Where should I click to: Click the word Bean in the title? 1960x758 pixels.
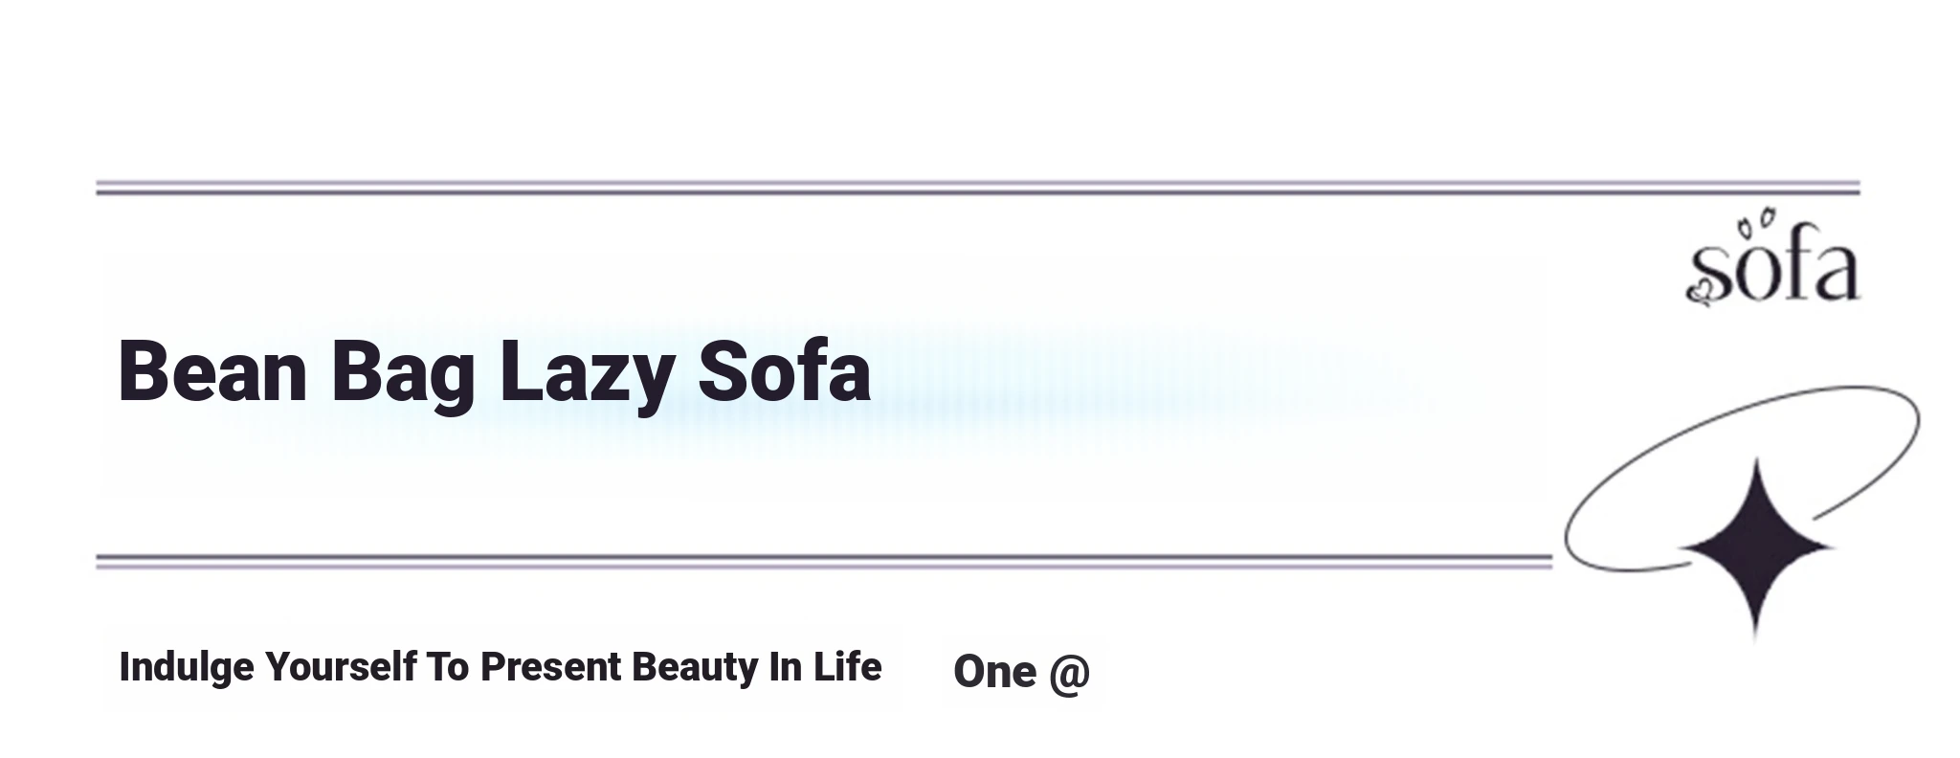click(x=212, y=371)
